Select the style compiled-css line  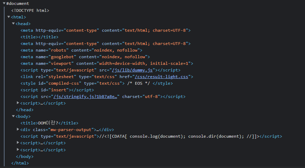tap(97, 83)
